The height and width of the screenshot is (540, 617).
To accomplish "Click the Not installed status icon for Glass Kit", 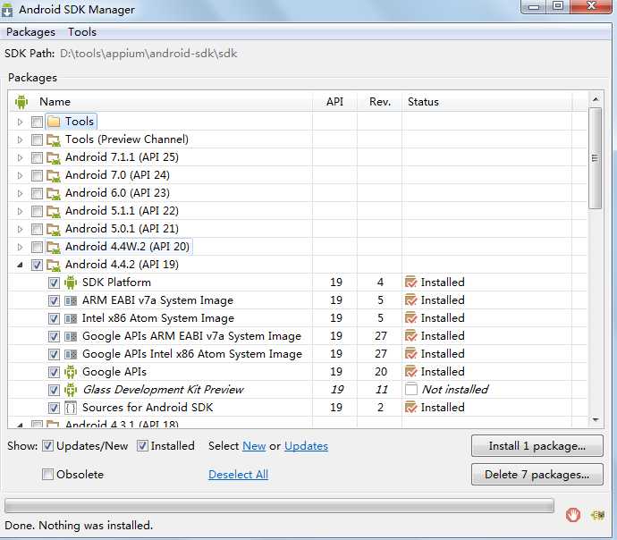I will [411, 390].
